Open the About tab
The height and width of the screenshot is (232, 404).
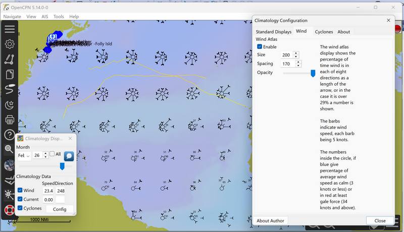(344, 32)
